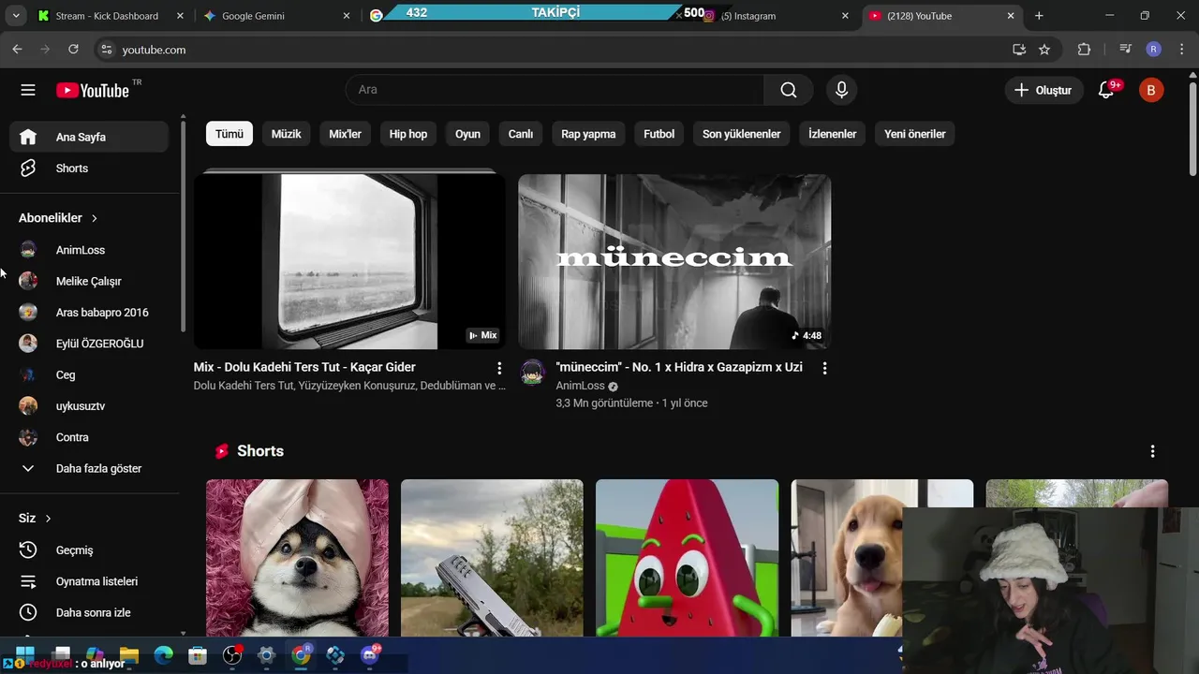1199x674 pixels.
Task: Start voice search with microphone icon
Action: pos(841,90)
